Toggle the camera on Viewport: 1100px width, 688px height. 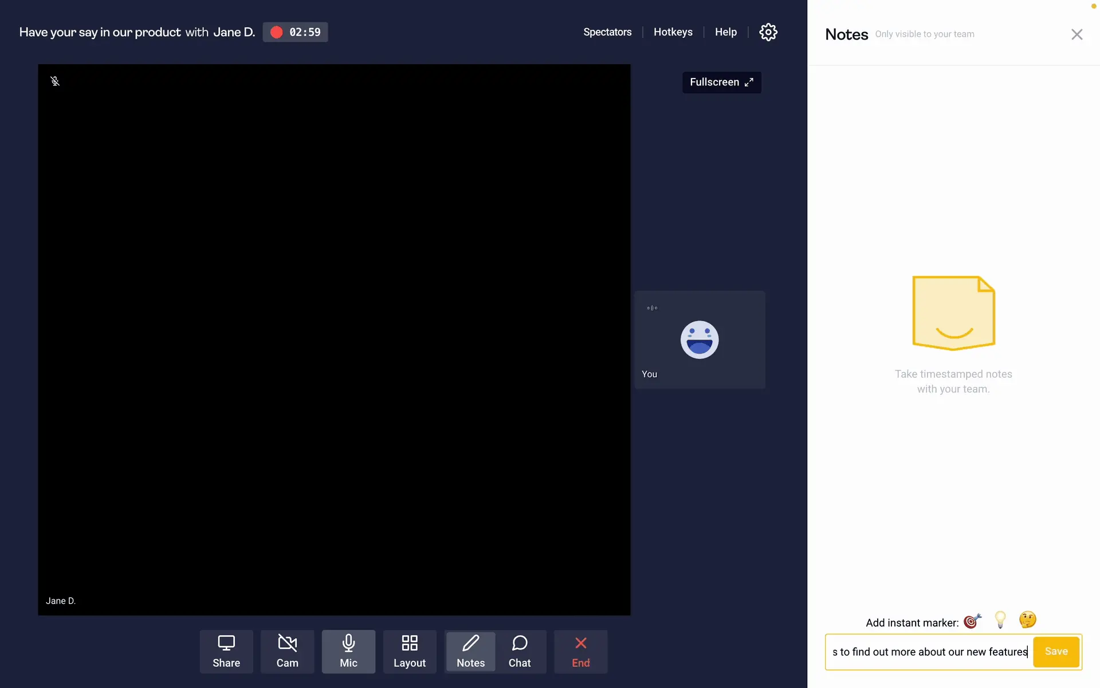click(287, 651)
